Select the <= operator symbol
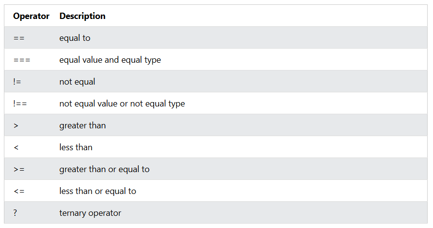The width and height of the screenshot is (433, 228). click(19, 191)
